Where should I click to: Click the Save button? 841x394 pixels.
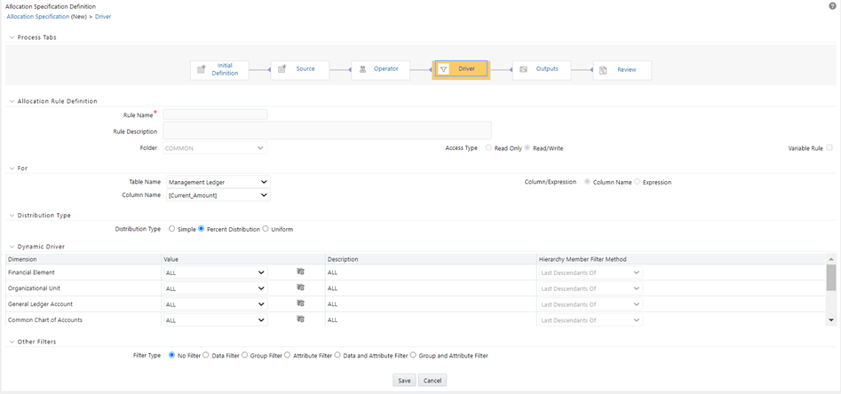[404, 380]
